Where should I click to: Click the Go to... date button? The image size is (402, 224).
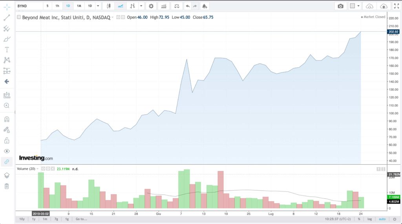tap(81, 219)
